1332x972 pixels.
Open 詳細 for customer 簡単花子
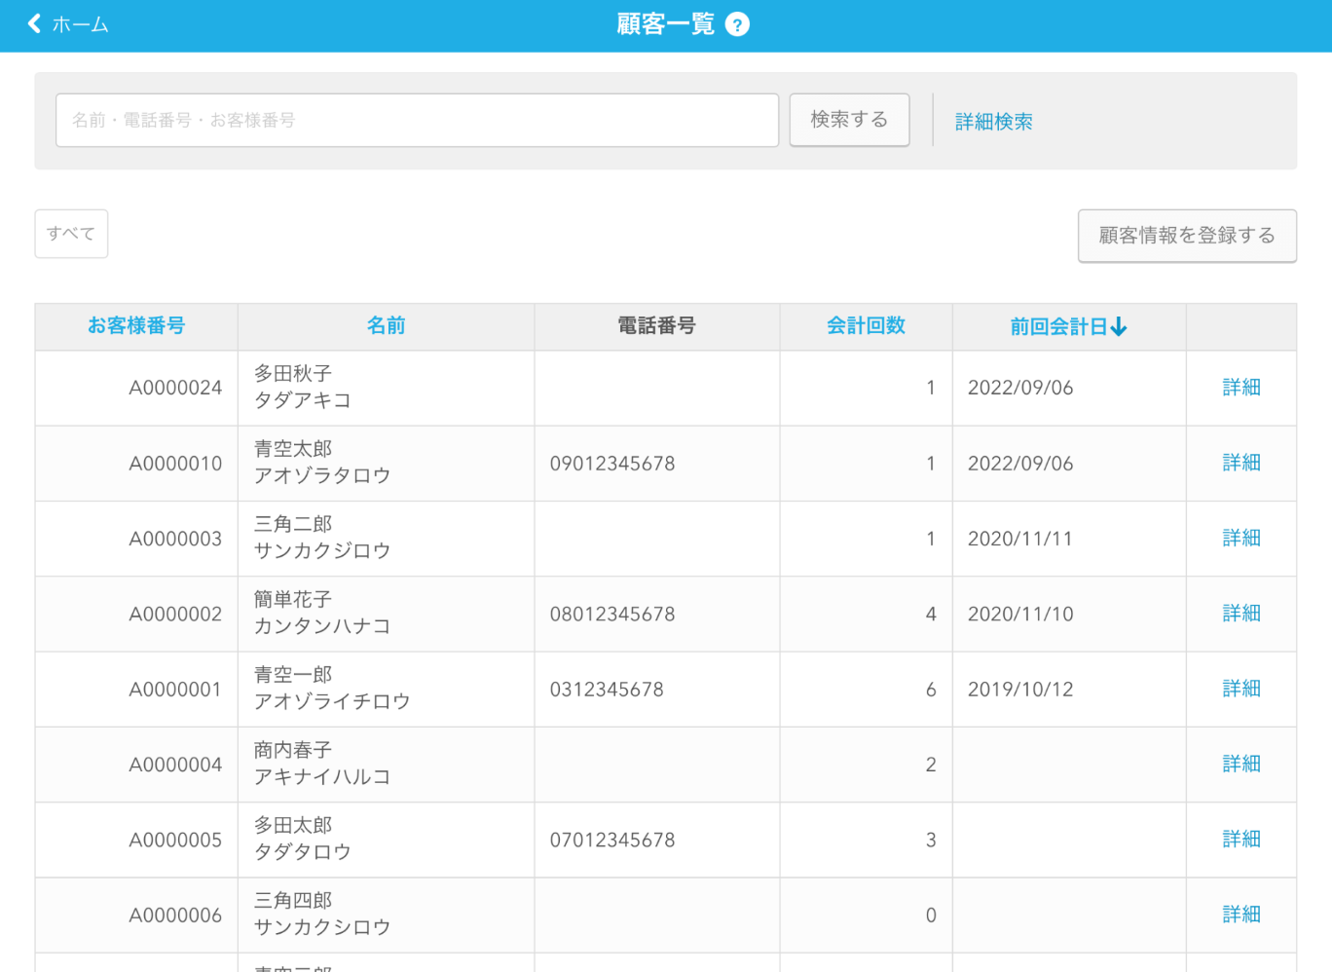1240,614
